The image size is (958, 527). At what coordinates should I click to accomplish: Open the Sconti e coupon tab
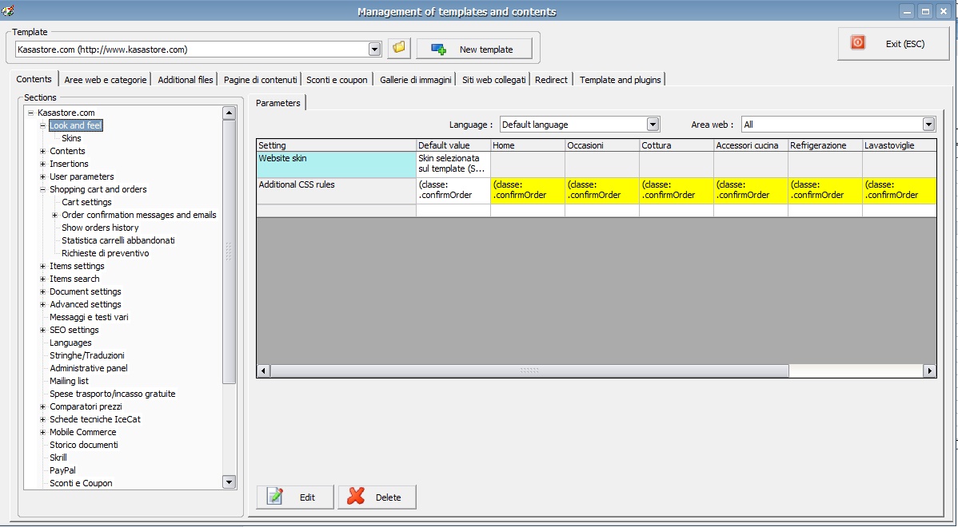coord(337,80)
